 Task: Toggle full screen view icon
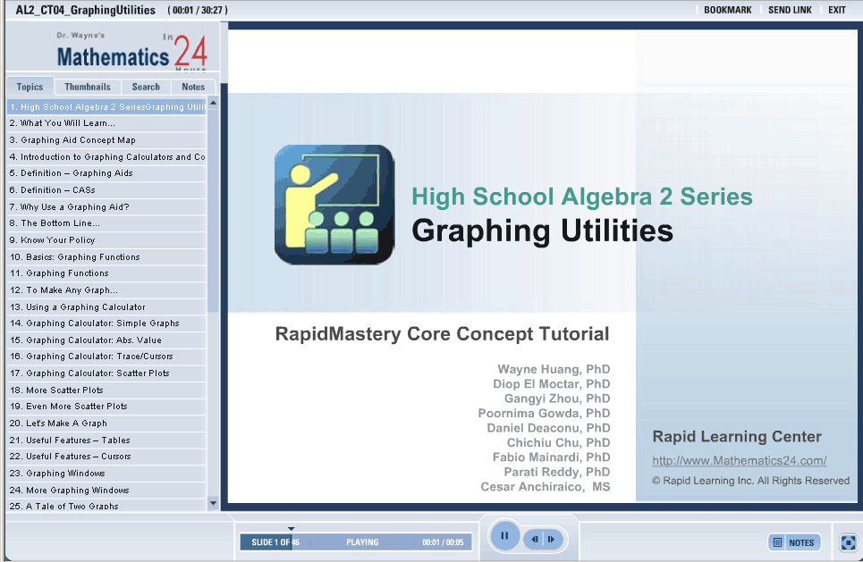(849, 542)
